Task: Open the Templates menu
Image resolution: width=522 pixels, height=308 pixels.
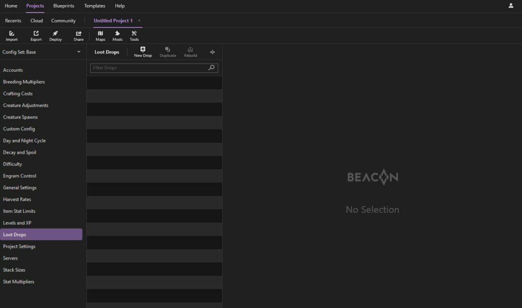Action: pos(94,6)
